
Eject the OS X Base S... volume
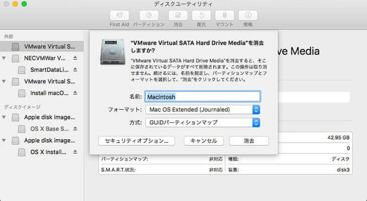(x=75, y=129)
